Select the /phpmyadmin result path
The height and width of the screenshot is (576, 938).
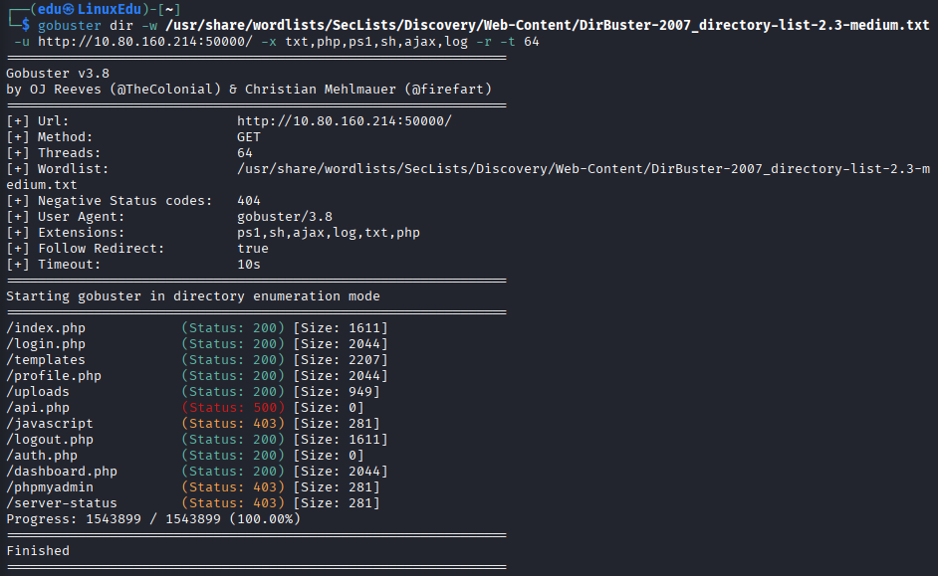(x=50, y=487)
